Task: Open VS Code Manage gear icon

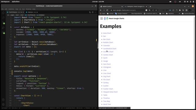Action: click(3, 105)
